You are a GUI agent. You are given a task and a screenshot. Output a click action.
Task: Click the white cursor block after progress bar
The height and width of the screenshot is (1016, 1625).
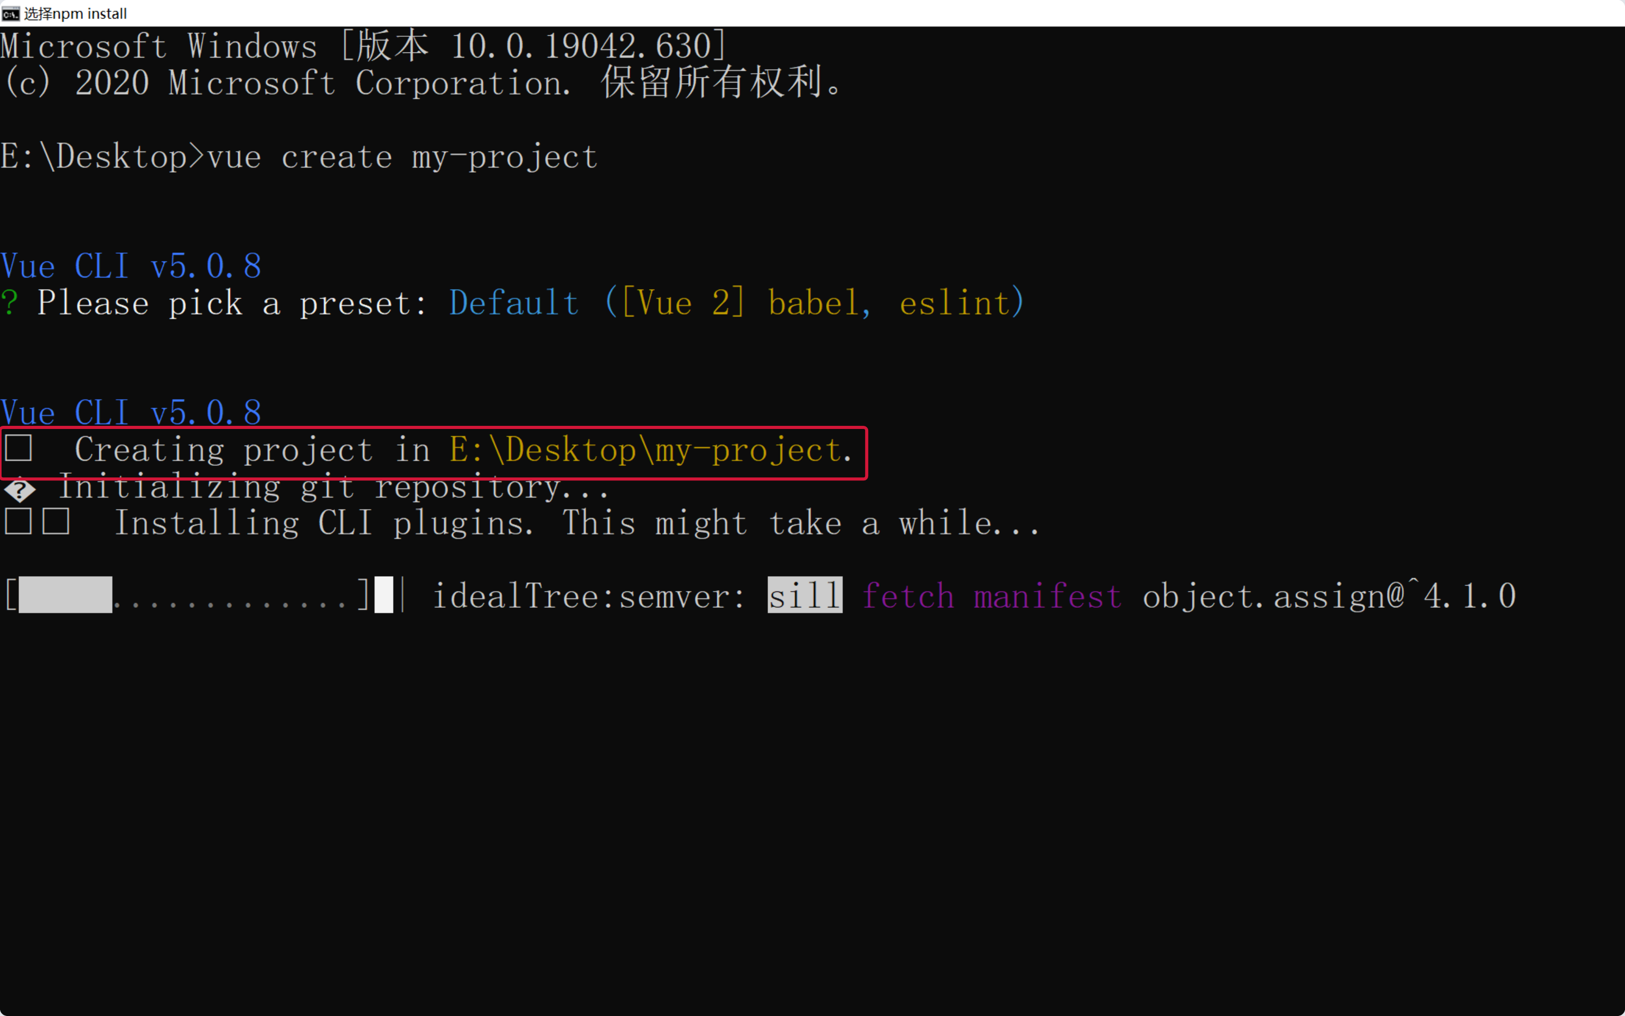383,595
